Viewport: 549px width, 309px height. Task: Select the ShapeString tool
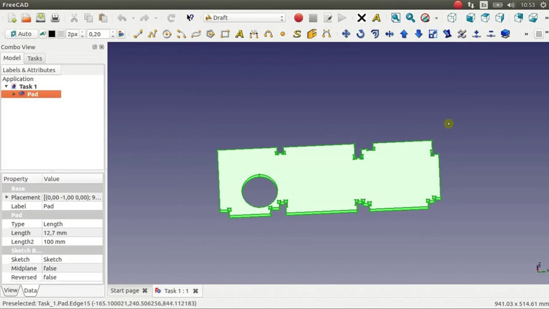click(297, 34)
